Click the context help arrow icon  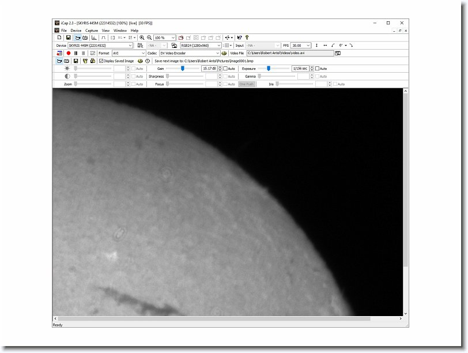click(239, 37)
